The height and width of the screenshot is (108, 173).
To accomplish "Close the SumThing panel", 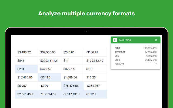I will [156, 40].
